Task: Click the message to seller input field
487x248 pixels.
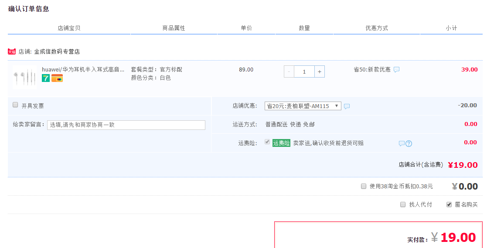Action: pyautogui.click(x=126, y=125)
